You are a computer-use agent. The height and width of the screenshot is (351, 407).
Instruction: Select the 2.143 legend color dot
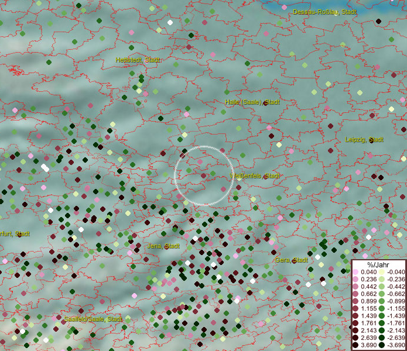coord(355,331)
